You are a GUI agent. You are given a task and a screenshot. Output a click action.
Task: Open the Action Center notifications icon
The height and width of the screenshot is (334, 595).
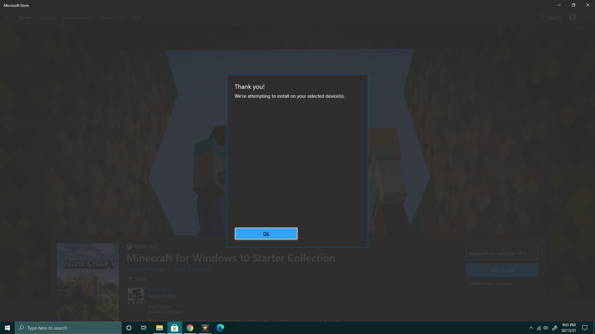[585, 328]
